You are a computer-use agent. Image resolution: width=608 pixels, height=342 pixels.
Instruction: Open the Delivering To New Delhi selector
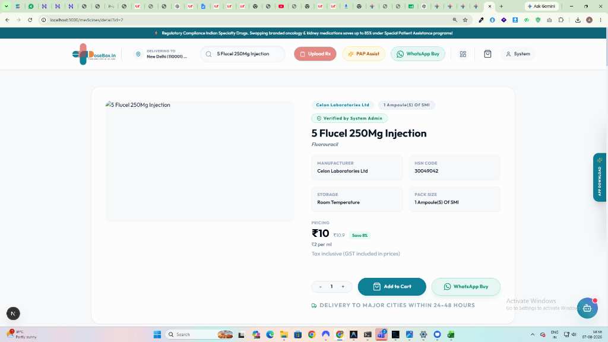pyautogui.click(x=162, y=54)
